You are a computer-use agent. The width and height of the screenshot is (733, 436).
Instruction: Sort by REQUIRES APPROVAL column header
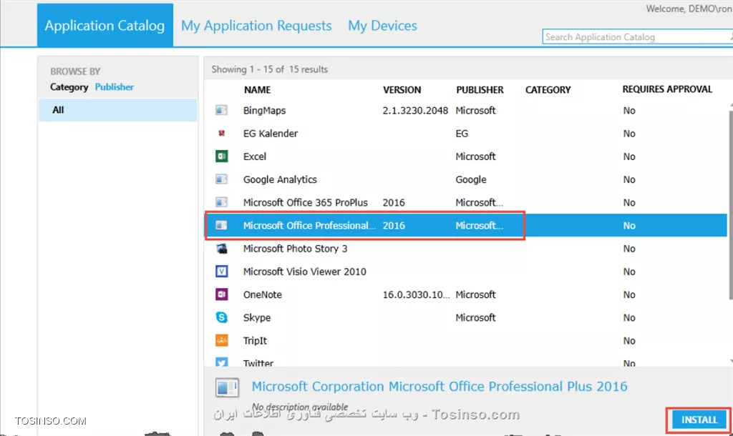click(x=667, y=89)
